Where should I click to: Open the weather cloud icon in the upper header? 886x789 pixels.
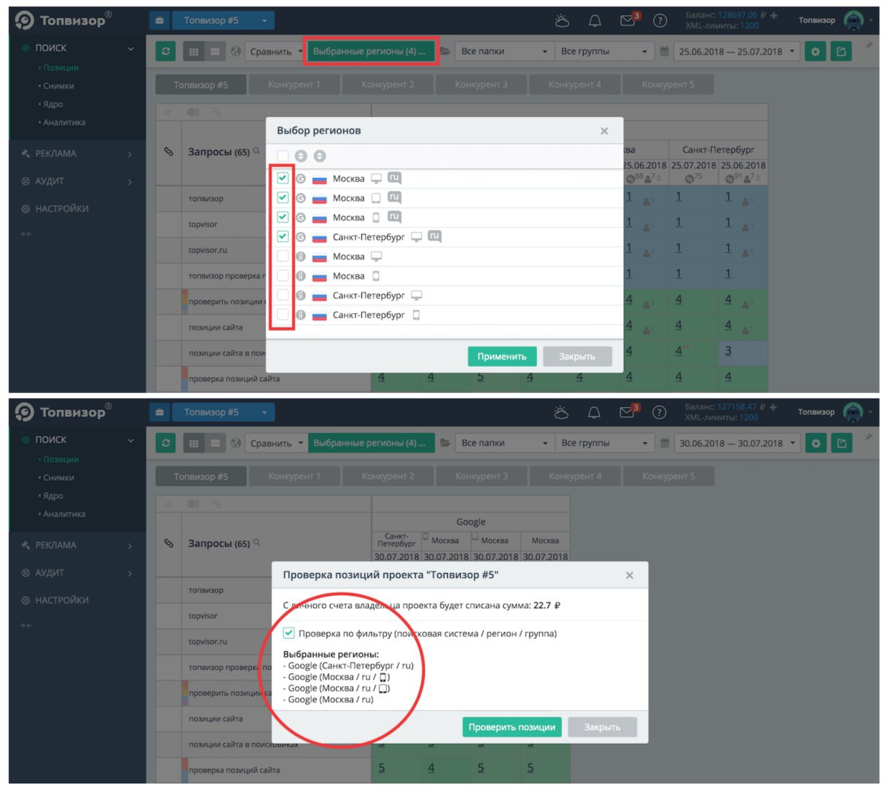562,21
